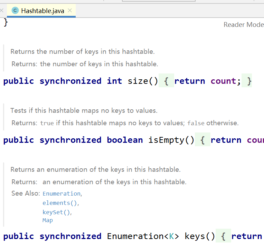This screenshot has width=264, height=248.
Task: Click the synchronized keyword in size() declaration
Action: tap(70, 81)
